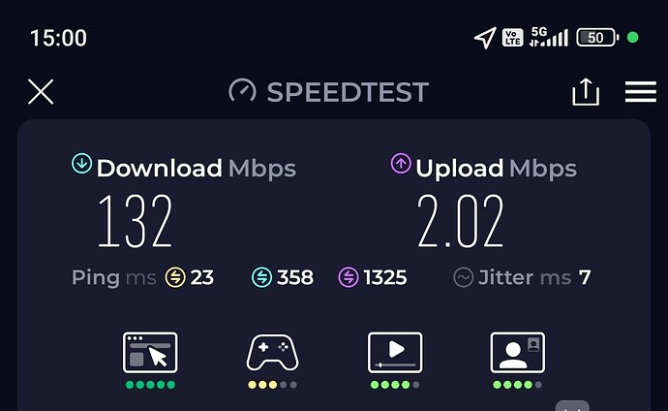Tap the location arrow in status bar
The width and height of the screenshot is (668, 411).
click(485, 38)
